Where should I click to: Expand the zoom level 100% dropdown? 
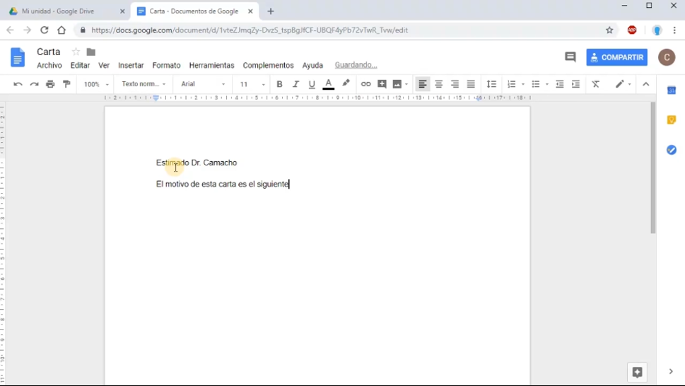pos(96,84)
